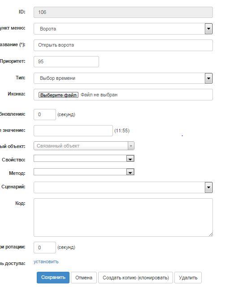247x287 pixels.
Task: Click the empty current value field
Action: [x=73, y=130]
